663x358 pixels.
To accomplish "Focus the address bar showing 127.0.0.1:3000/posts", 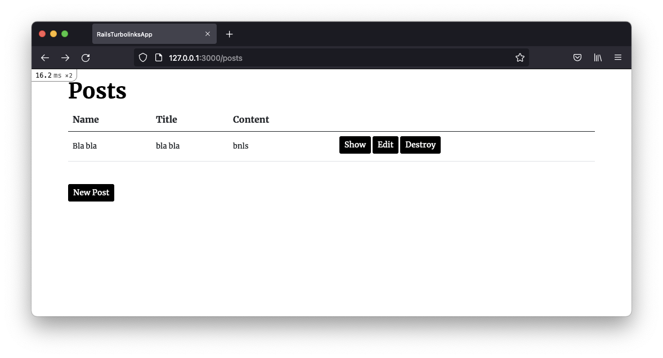I will (338, 57).
